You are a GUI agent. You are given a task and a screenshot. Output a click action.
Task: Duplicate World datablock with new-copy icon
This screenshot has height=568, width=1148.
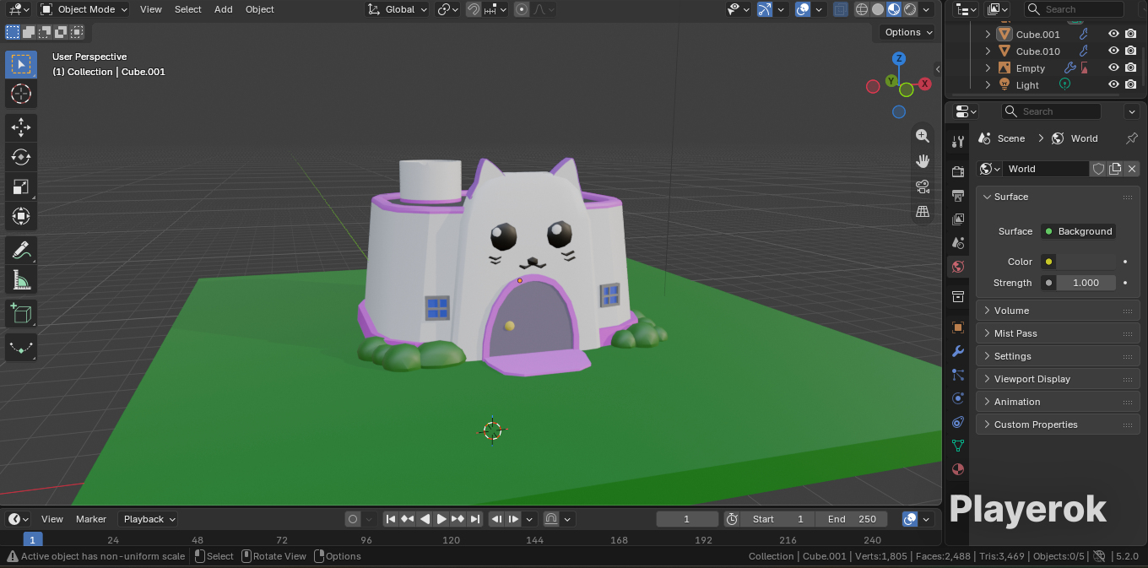[1115, 169]
